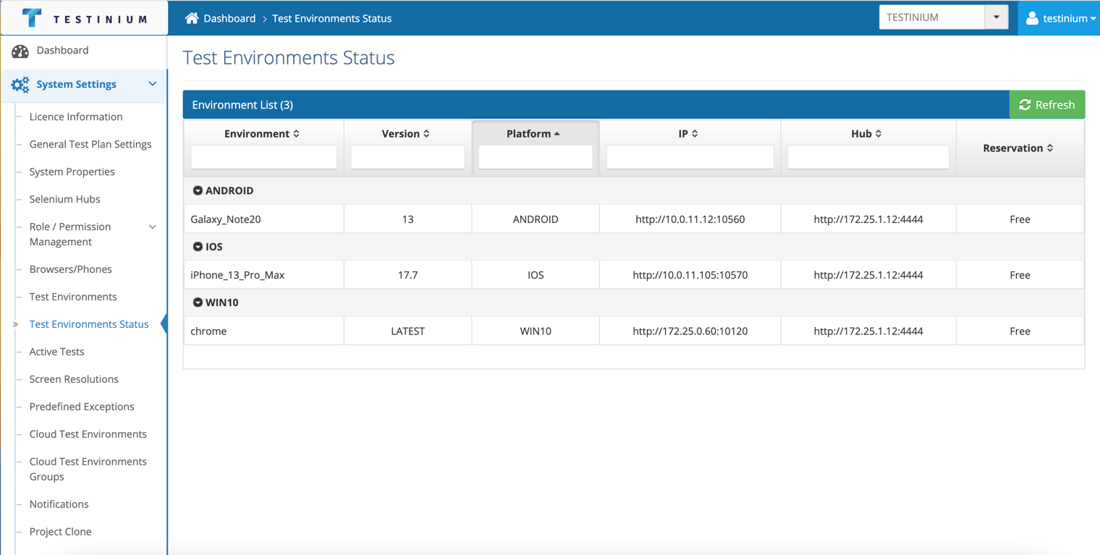
Task: Collapse the WIN10 group
Action: [198, 302]
